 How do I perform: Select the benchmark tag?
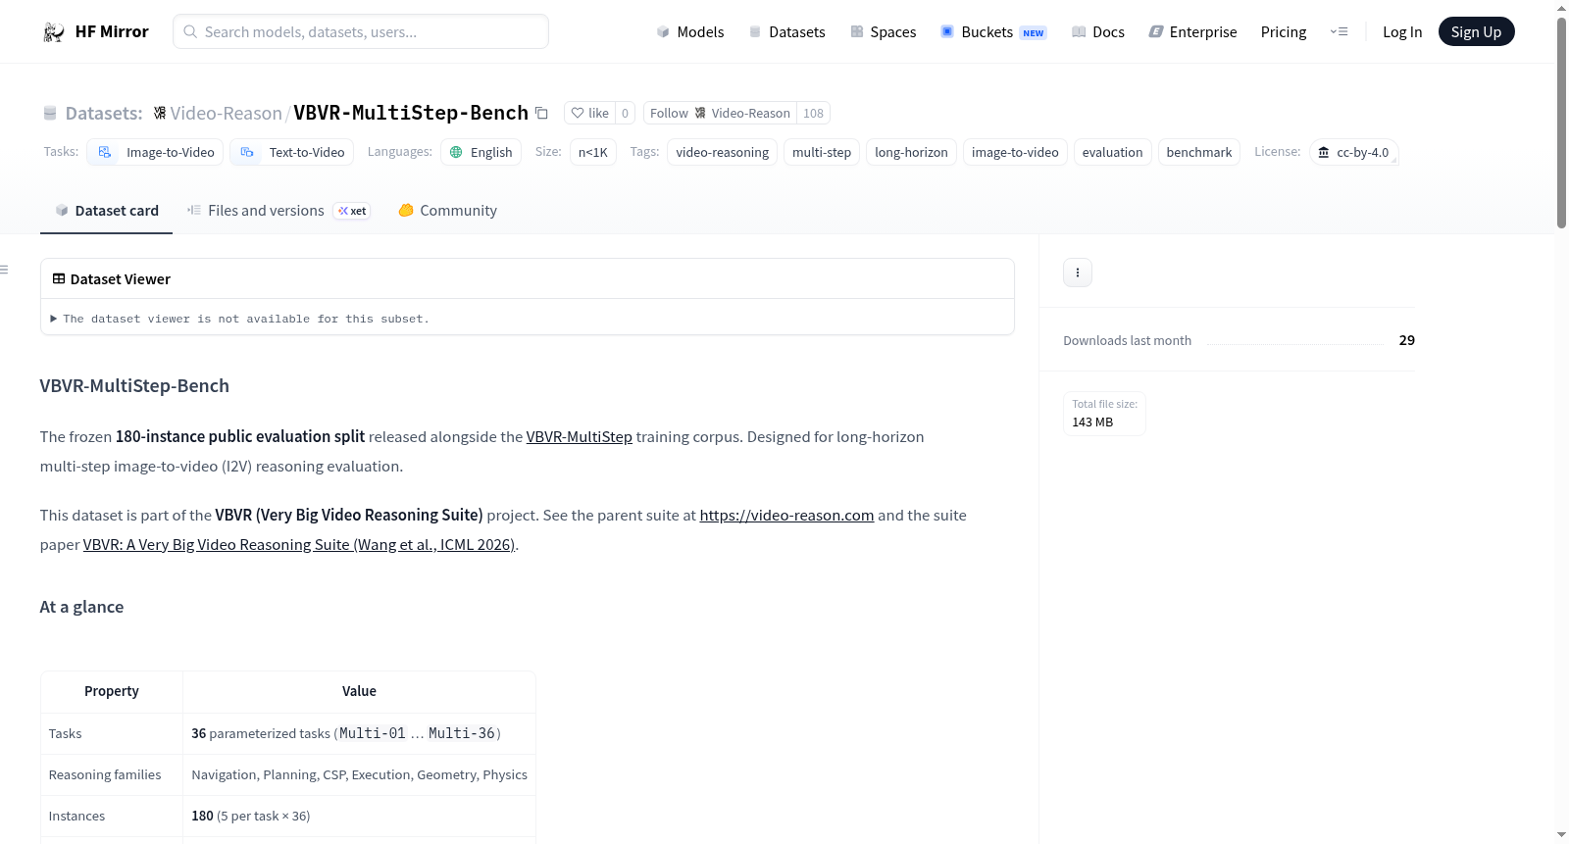[x=1198, y=152]
